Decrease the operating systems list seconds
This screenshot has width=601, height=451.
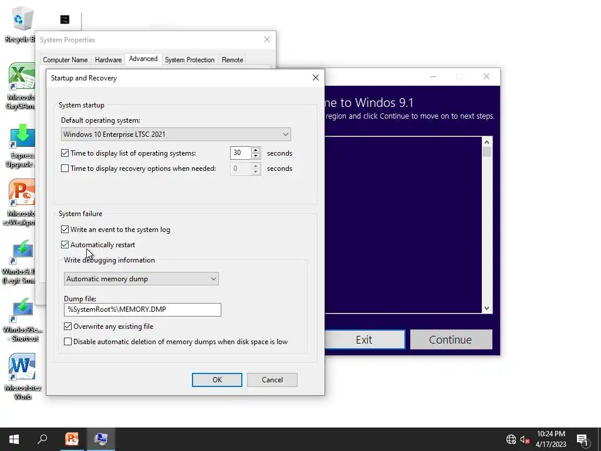pos(256,156)
